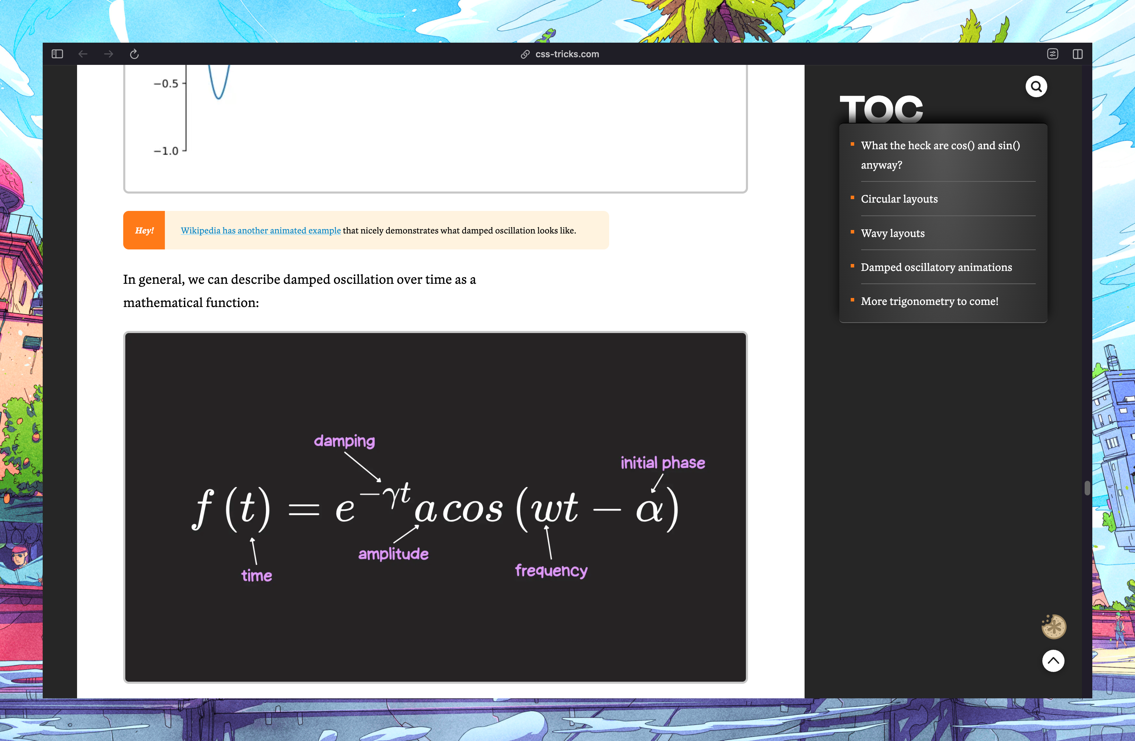Open search with the magnifier button
1135x741 pixels.
click(1036, 87)
